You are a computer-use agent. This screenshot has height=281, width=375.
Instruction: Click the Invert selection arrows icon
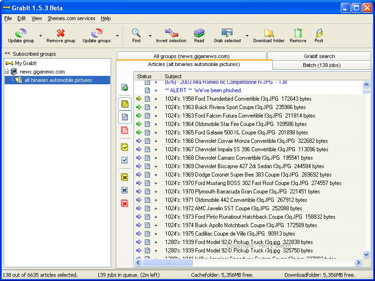171,33
